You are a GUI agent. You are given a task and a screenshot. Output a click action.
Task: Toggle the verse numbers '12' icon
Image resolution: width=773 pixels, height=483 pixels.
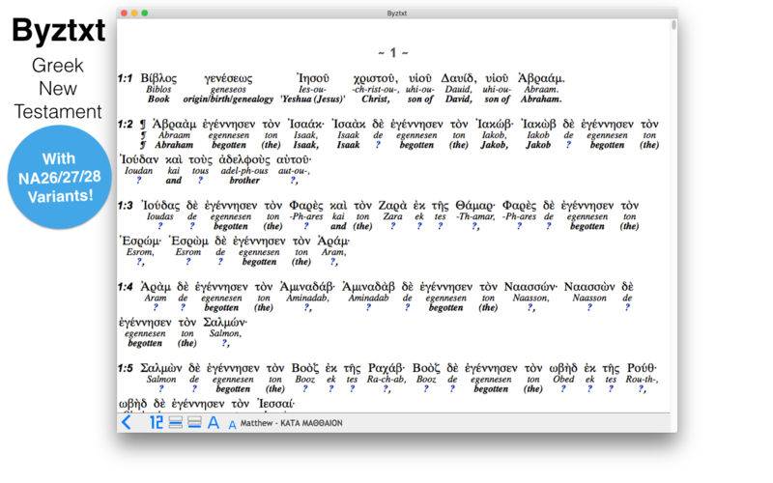click(x=156, y=422)
